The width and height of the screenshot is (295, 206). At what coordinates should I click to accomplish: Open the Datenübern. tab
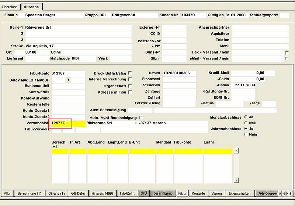click(x=163, y=194)
